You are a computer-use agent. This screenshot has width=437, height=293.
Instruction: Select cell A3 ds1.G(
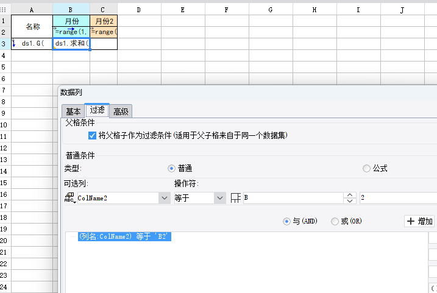click(32, 44)
